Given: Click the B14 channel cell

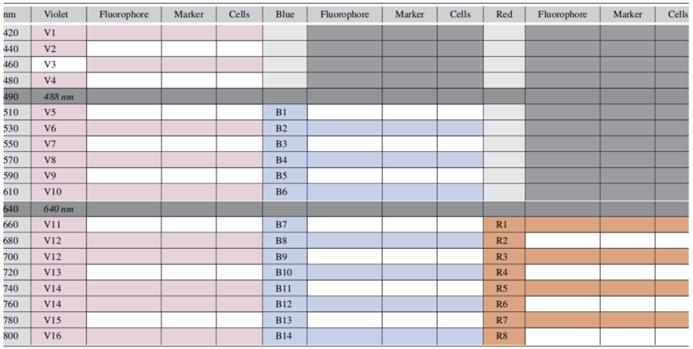Looking at the screenshot, I should (x=284, y=336).
